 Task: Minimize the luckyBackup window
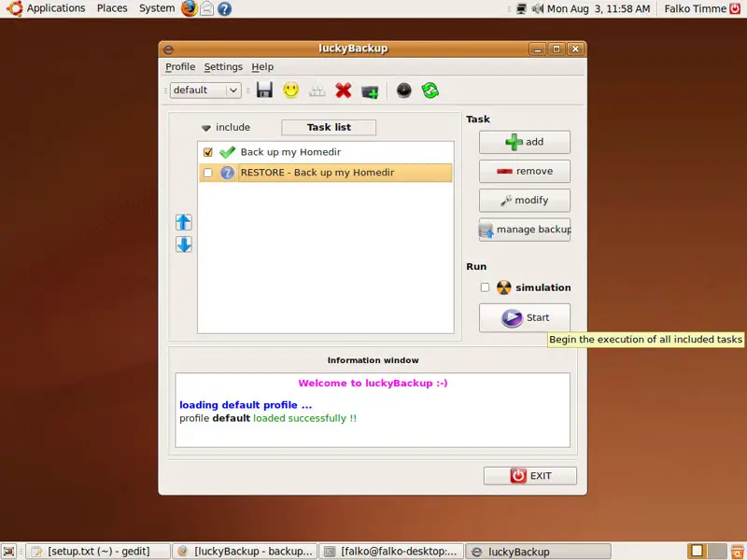click(x=538, y=49)
